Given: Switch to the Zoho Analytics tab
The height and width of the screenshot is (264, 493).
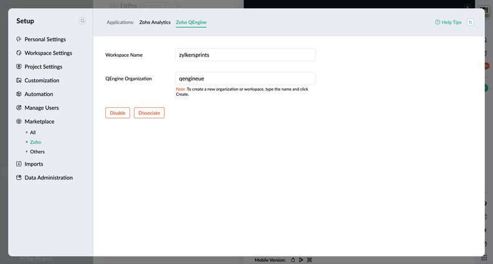Looking at the screenshot, I should (155, 22).
